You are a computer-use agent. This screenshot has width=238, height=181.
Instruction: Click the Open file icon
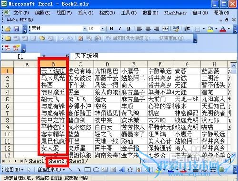point(8,29)
